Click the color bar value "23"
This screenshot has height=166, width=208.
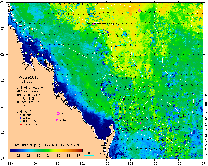point(38,155)
